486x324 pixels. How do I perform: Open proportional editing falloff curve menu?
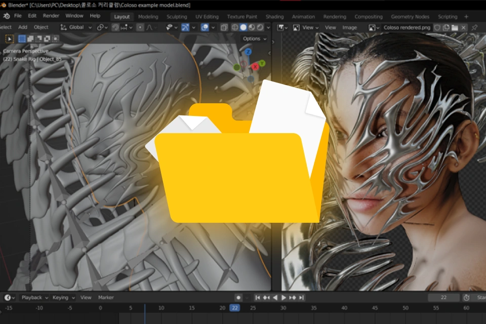(x=151, y=27)
